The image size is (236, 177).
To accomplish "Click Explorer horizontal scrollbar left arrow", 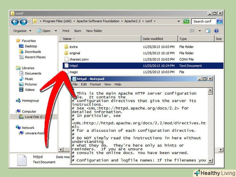I will click(x=61, y=149).
